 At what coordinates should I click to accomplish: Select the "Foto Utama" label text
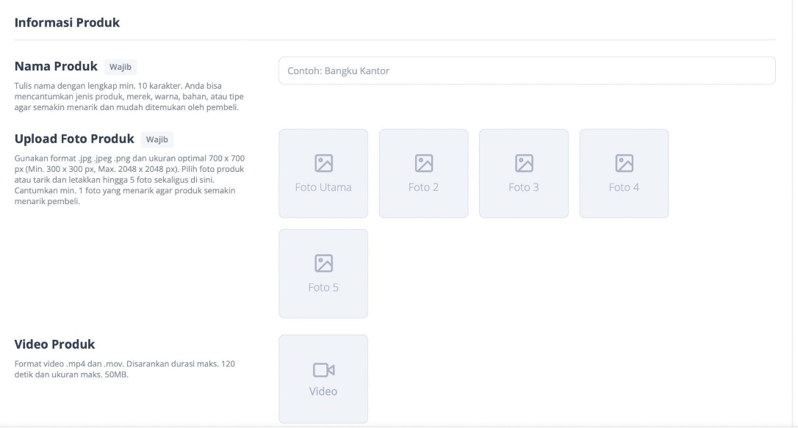pos(323,187)
